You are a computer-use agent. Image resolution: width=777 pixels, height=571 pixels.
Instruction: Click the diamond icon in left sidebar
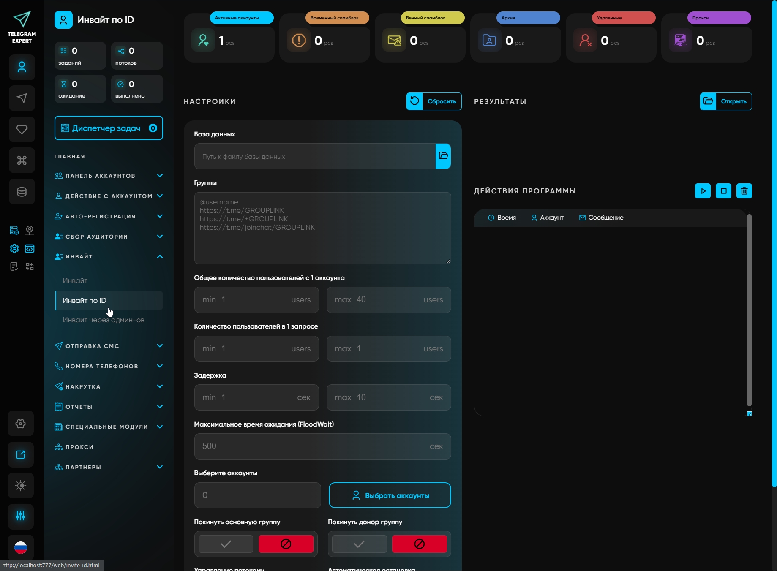[x=22, y=129]
